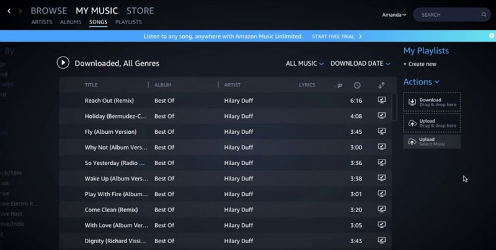Select song Wake Up (Album Vers...
The width and height of the screenshot is (496, 250).
click(117, 179)
